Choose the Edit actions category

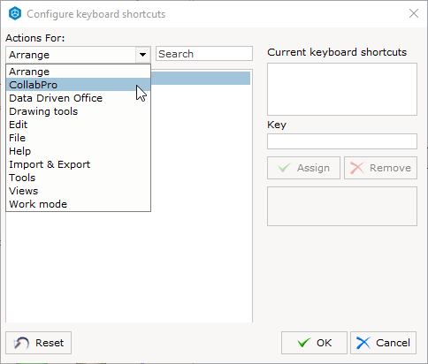[x=78, y=125]
